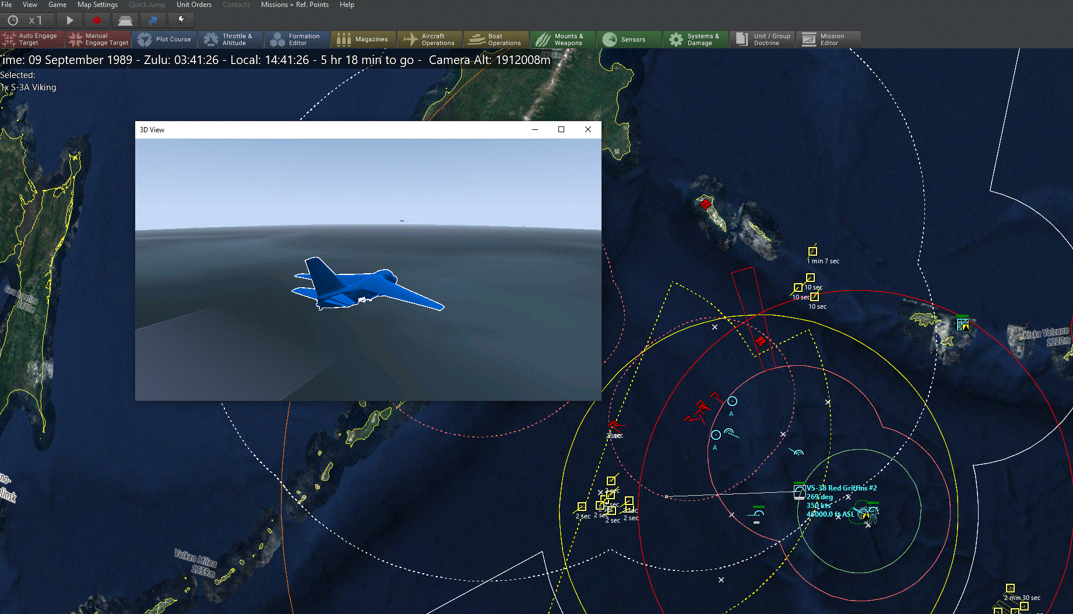Click the 1x S-3A Viking selected-unit text
The image size is (1073, 614).
pos(29,87)
